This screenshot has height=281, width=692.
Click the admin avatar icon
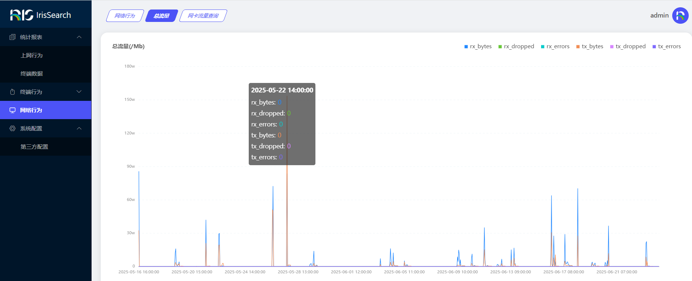pyautogui.click(x=680, y=16)
